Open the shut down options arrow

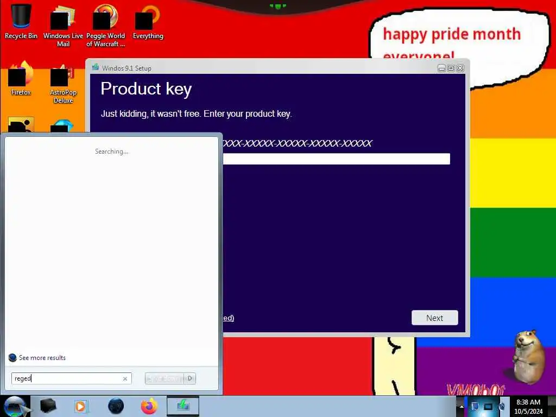(x=190, y=378)
